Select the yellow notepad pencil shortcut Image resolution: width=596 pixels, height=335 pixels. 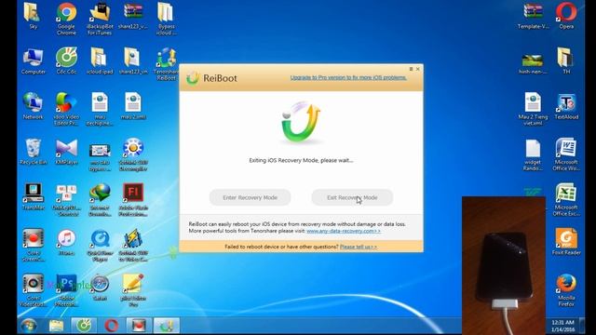(x=133, y=290)
